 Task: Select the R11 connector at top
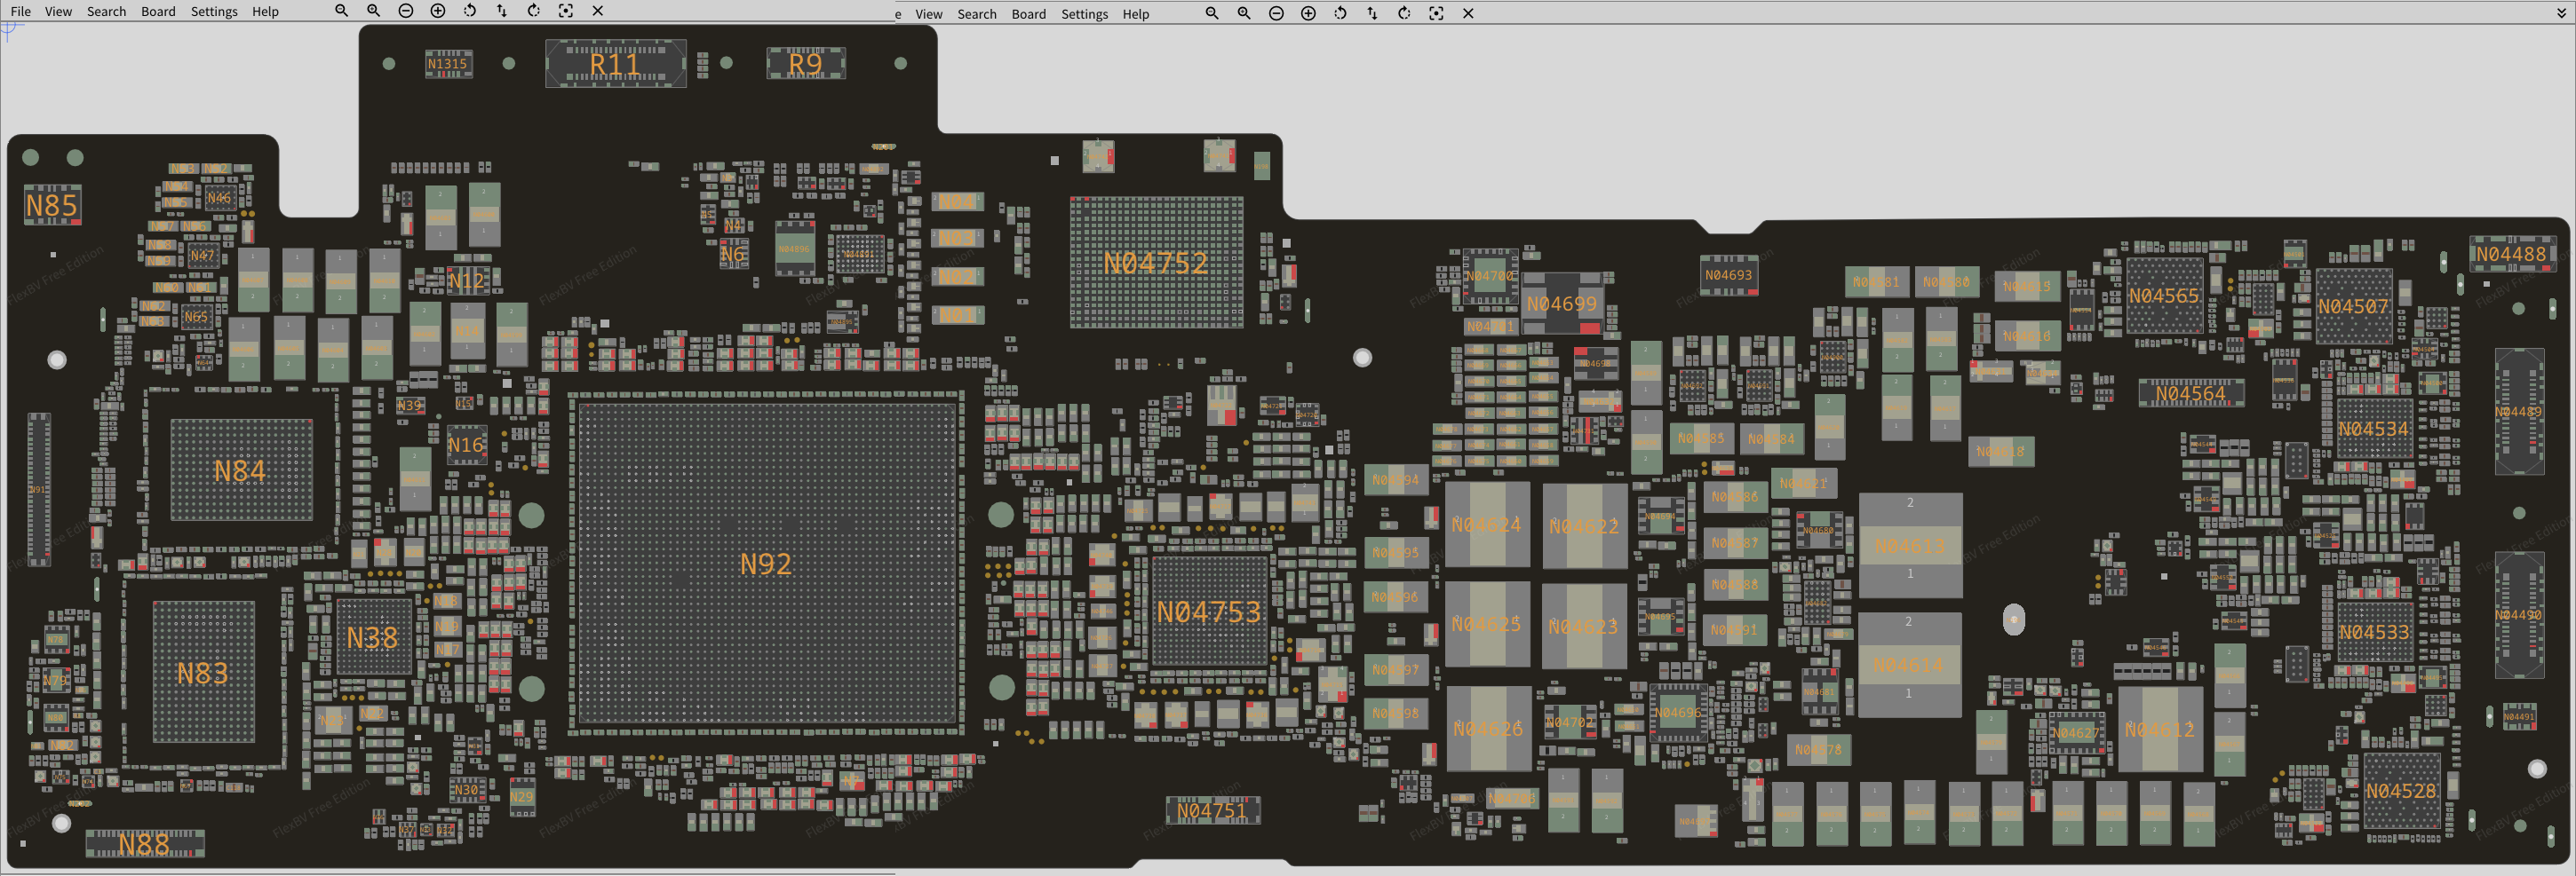(x=615, y=64)
